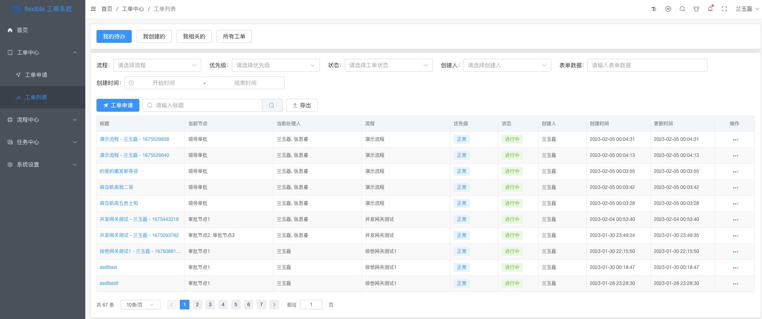Toggle the fullscreen icon
This screenshot has width=762, height=319.
(724, 9)
